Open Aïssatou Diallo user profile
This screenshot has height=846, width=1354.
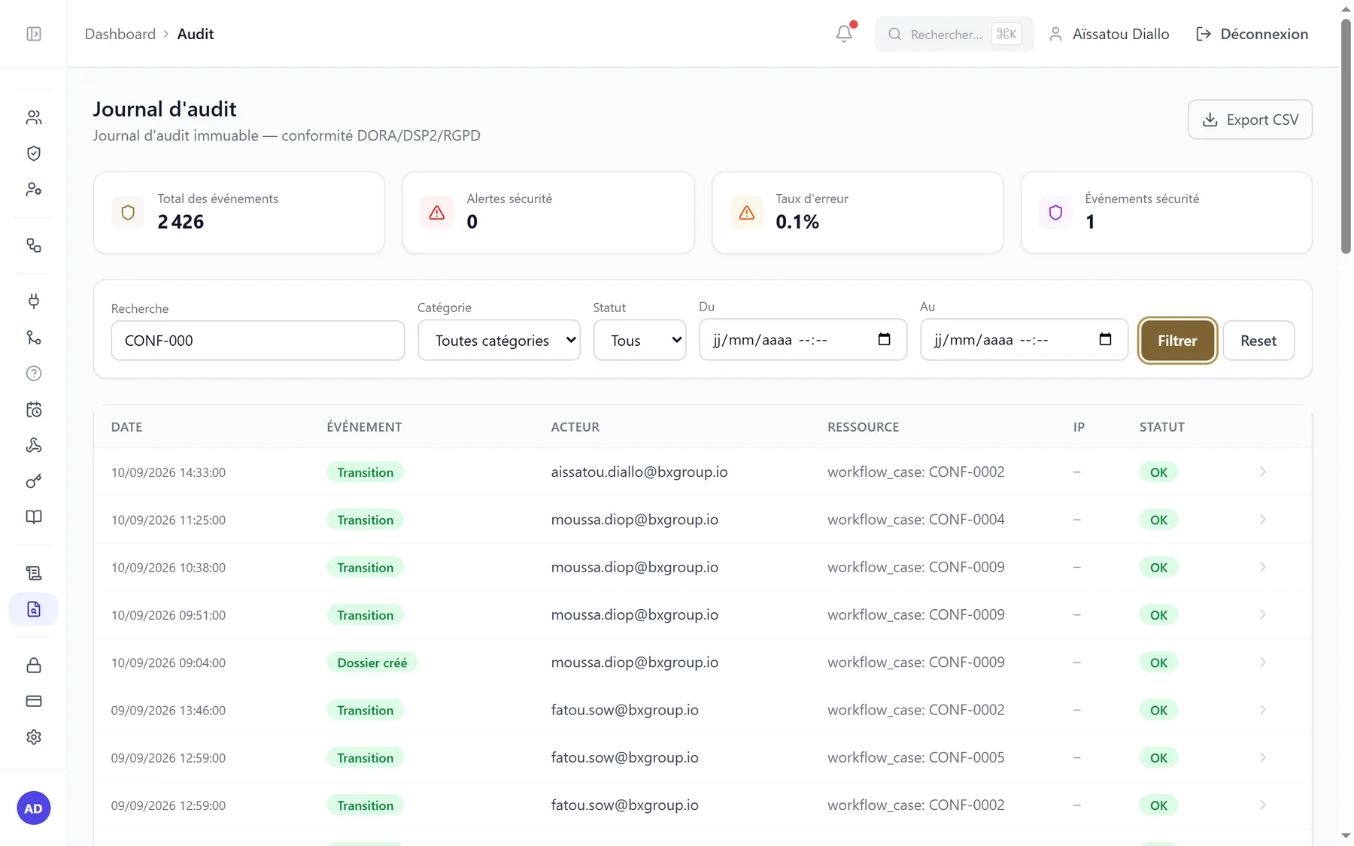point(1109,34)
